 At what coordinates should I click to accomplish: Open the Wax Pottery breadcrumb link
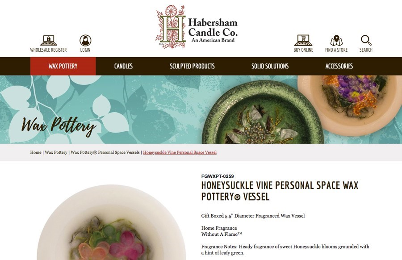[56, 152]
